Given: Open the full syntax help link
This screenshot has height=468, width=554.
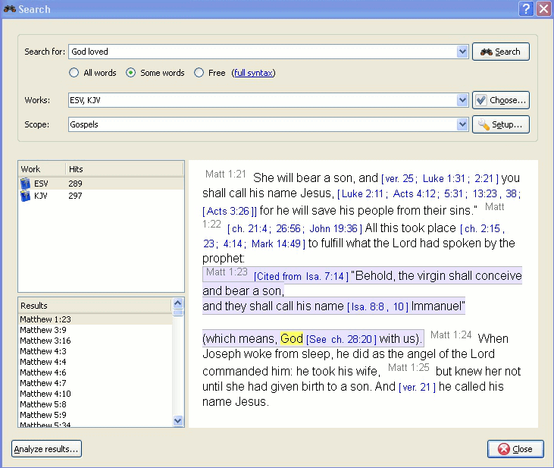Looking at the screenshot, I should click(x=253, y=73).
